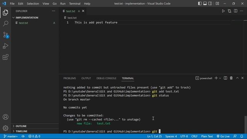Open the Selection menu
The width and height of the screenshot is (247, 139).
coord(33,3)
